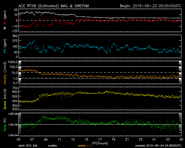The image size is (185, 148).
Task: Click the 01 hour label on UTC axis
Action: tap(154, 139)
